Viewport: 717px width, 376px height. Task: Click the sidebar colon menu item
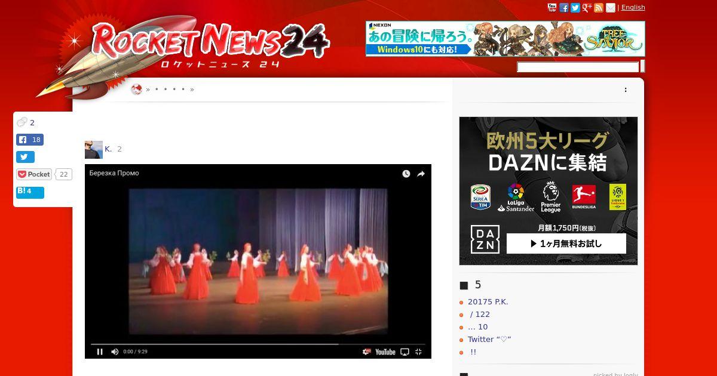[x=626, y=90]
